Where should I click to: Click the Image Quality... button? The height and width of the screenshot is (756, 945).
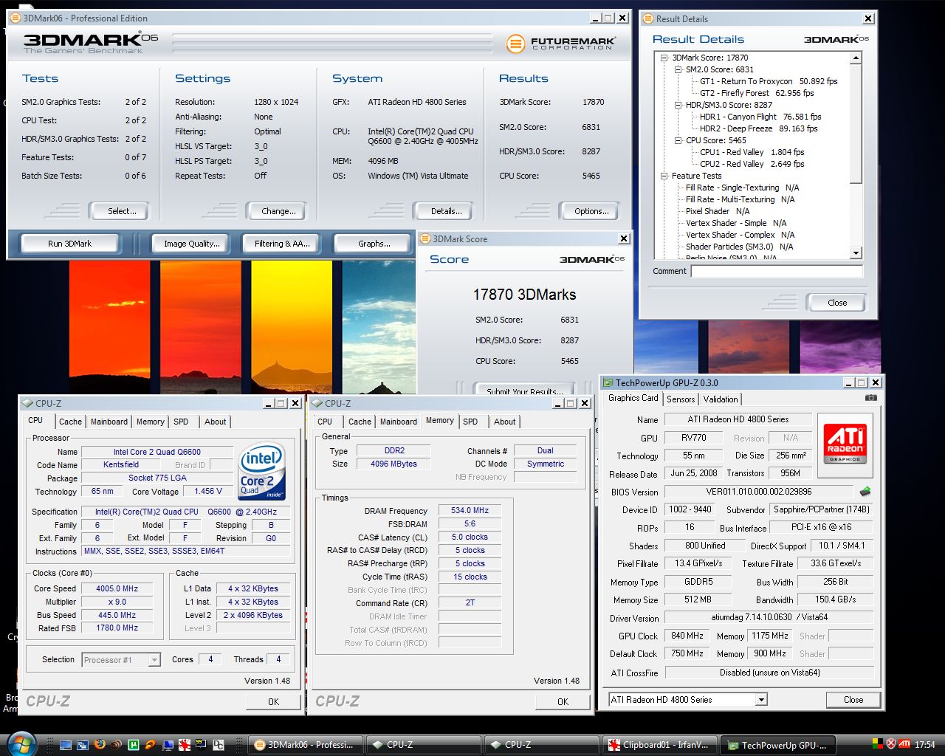[192, 244]
